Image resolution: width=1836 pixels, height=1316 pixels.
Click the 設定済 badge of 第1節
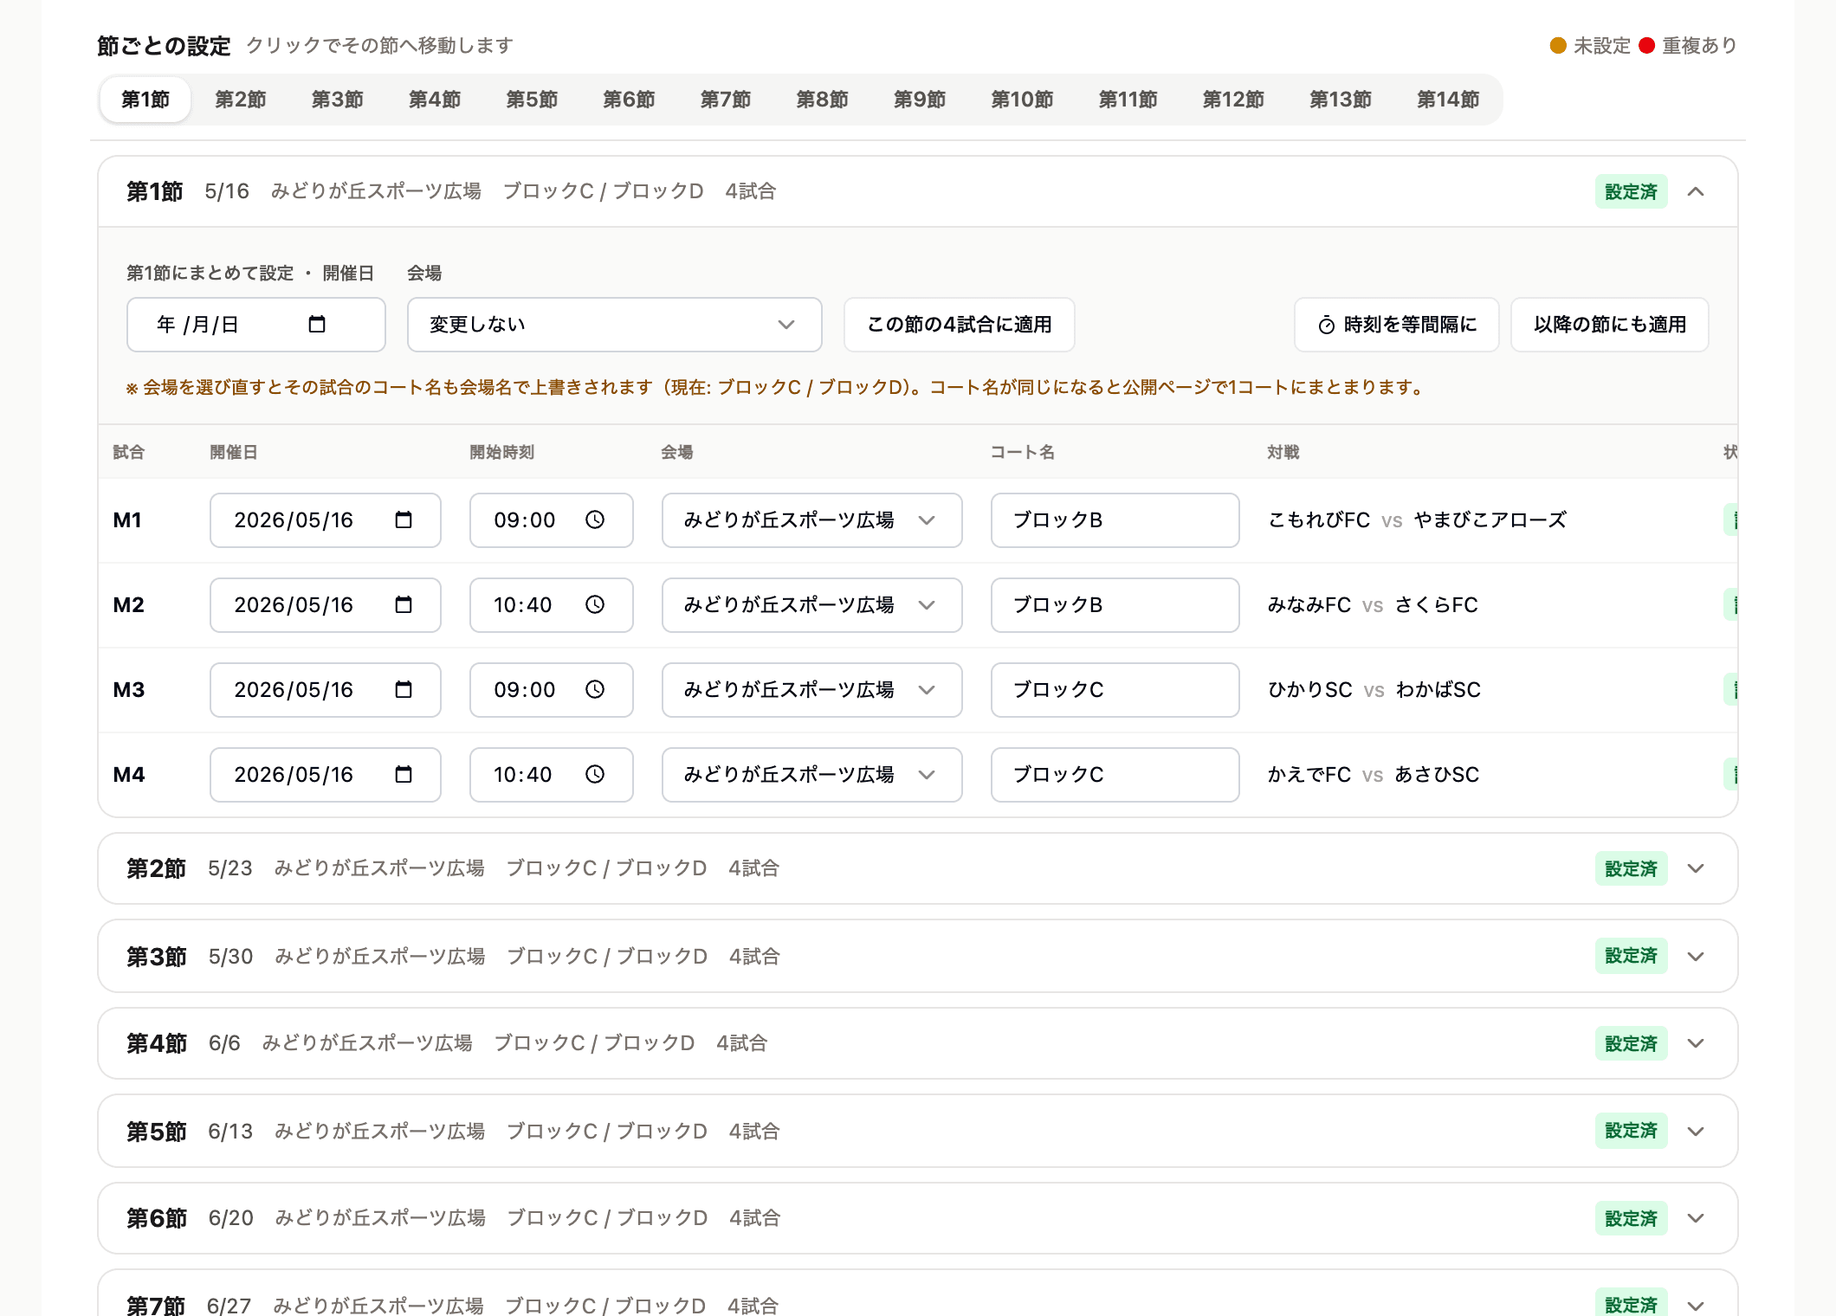[1632, 191]
